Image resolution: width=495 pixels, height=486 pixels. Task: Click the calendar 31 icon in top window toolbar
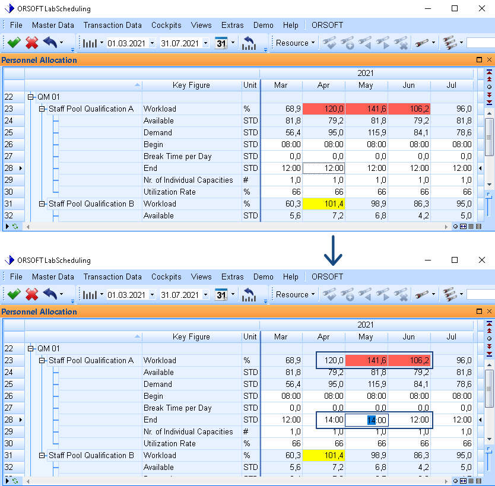tap(221, 43)
